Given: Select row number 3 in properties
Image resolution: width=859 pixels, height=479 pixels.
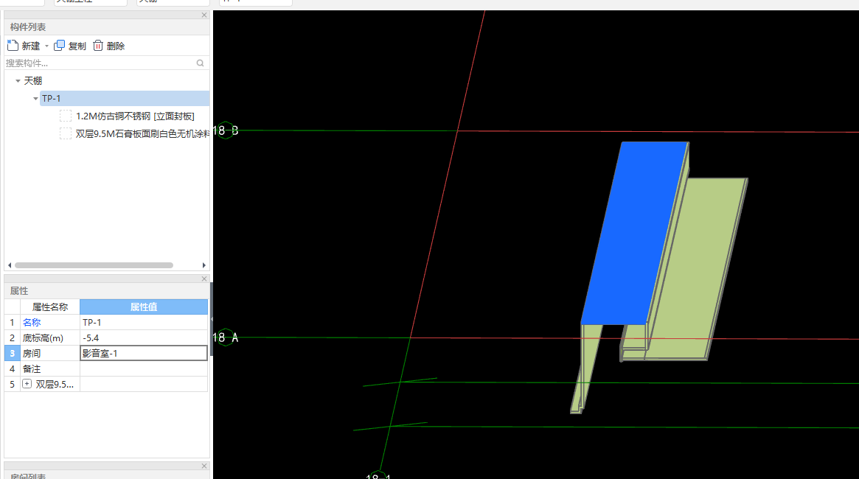Looking at the screenshot, I should pyautogui.click(x=12, y=353).
